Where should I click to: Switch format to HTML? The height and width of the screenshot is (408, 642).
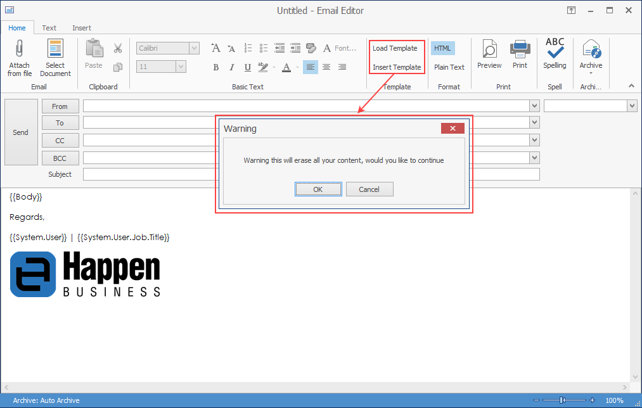pyautogui.click(x=442, y=48)
